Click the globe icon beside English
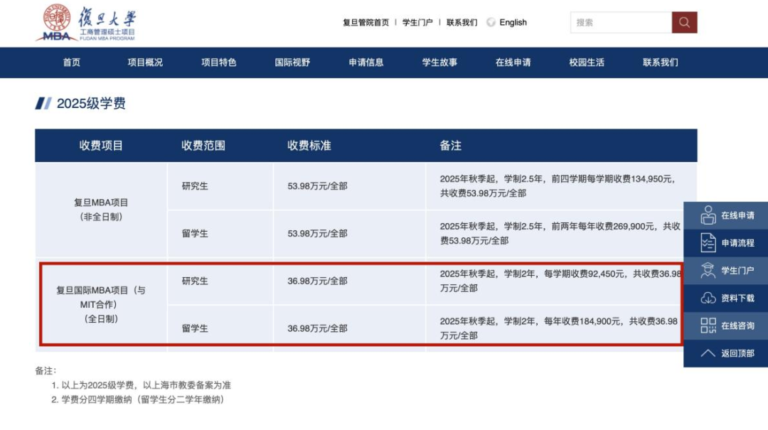The height and width of the screenshot is (430, 768). click(491, 23)
